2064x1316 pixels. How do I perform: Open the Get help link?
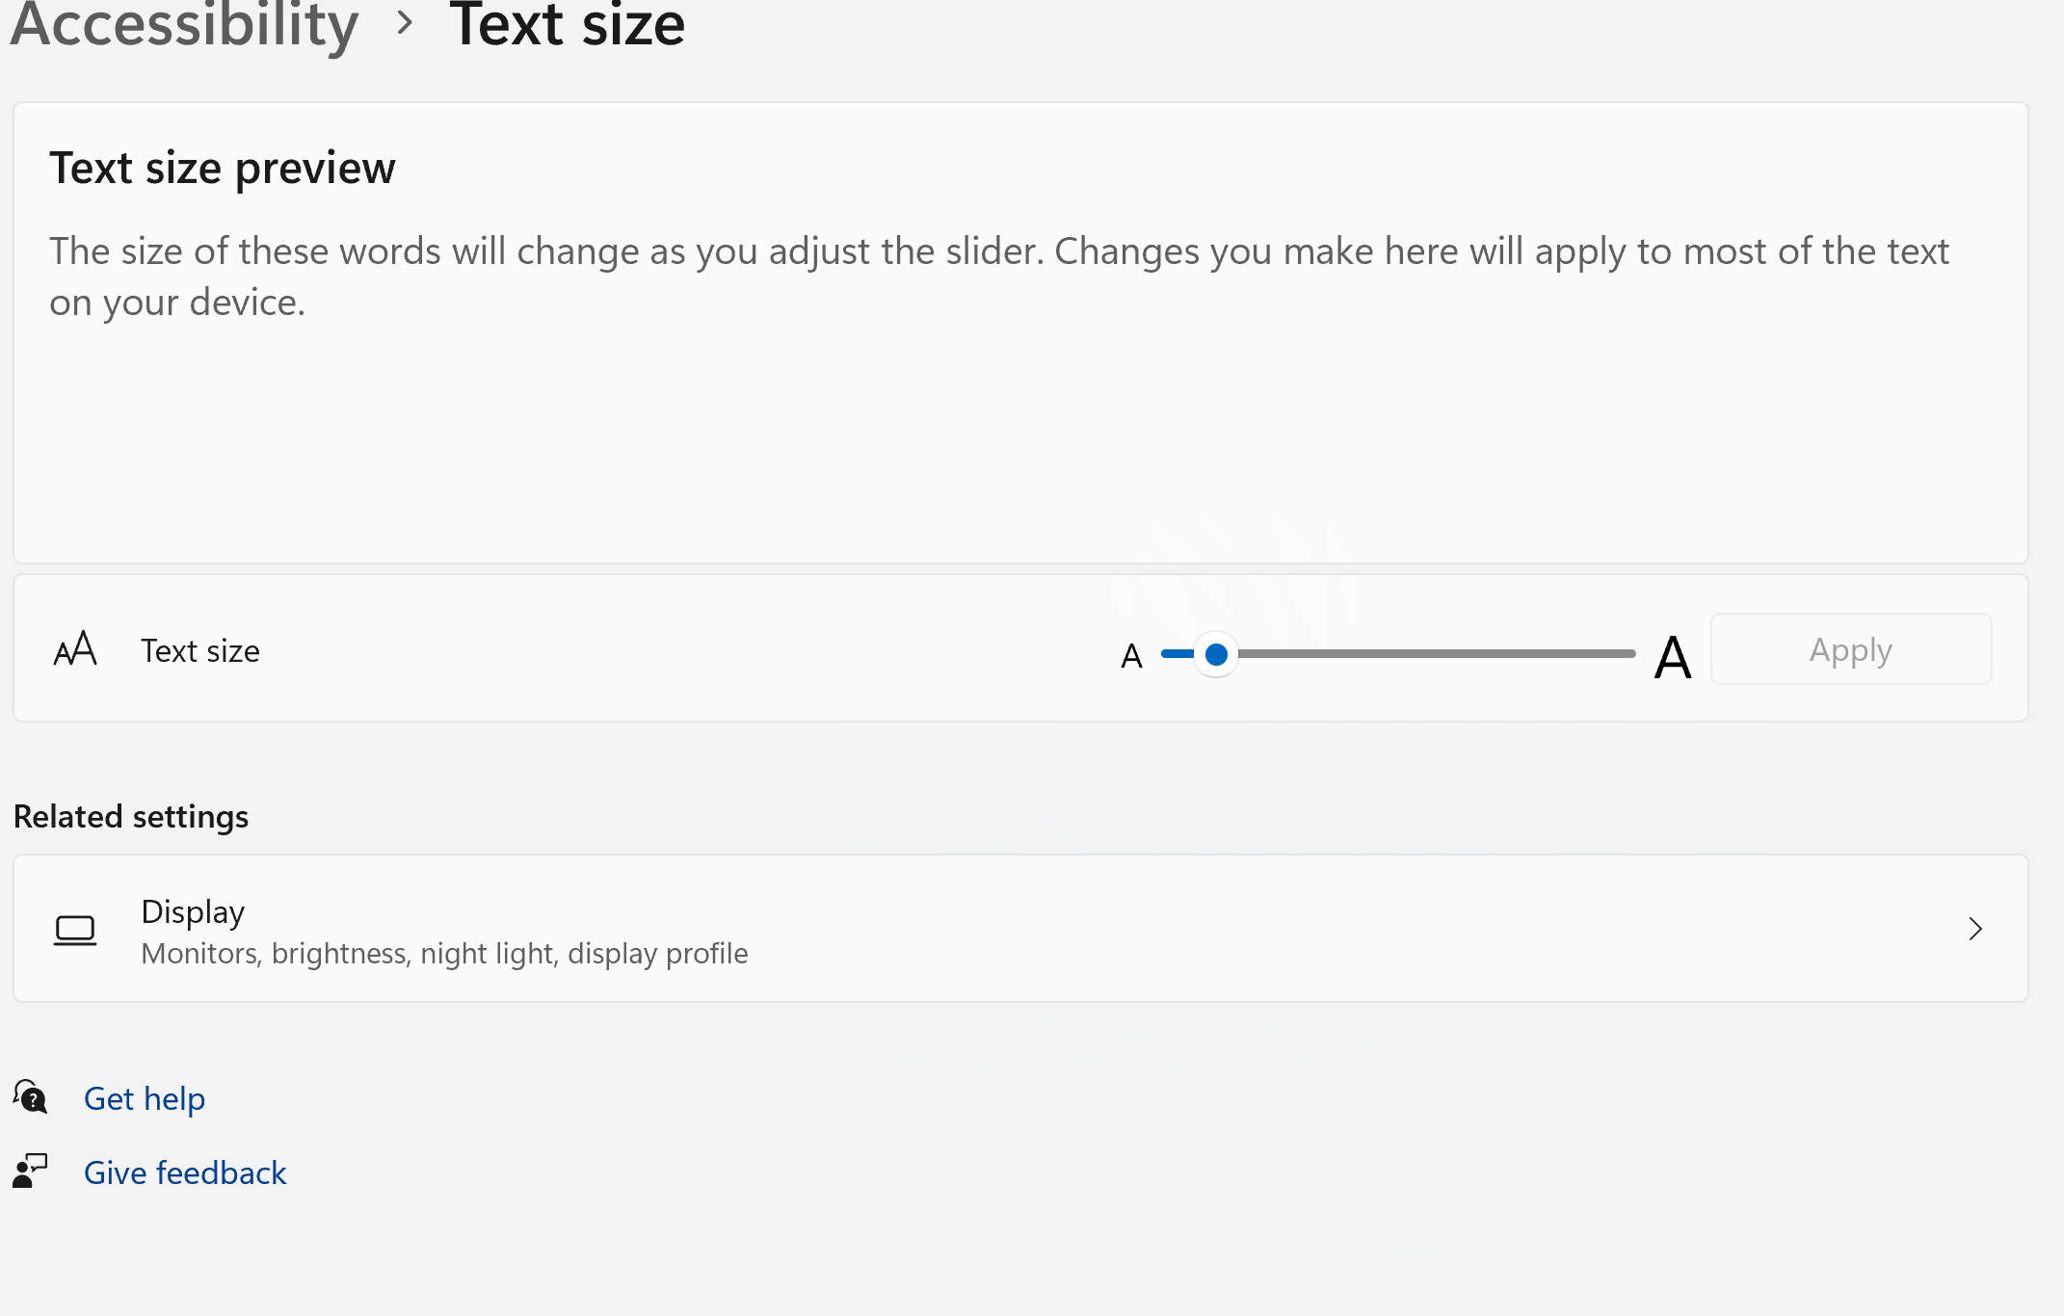(x=145, y=1098)
